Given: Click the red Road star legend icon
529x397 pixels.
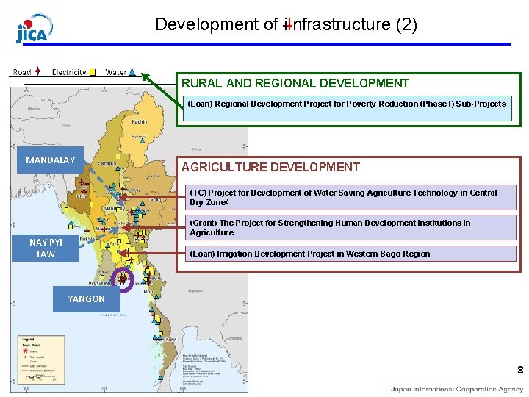Looking at the screenshot, I should click(37, 71).
